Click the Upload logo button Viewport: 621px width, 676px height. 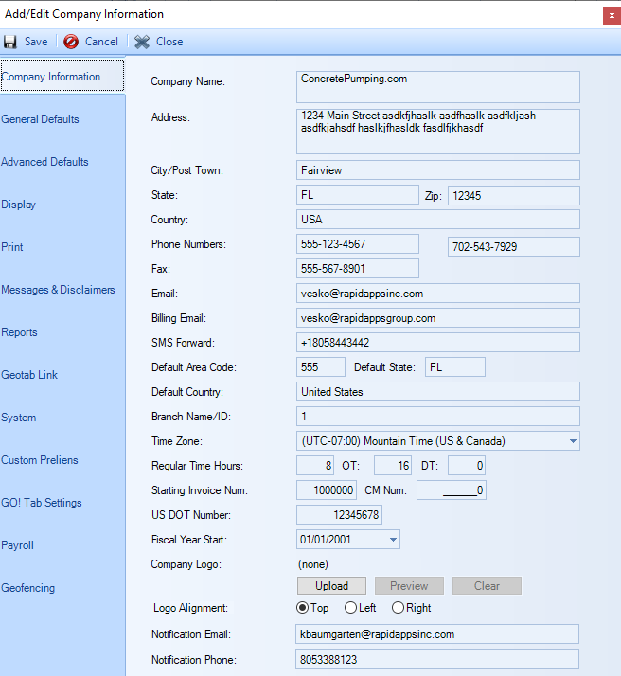(332, 586)
